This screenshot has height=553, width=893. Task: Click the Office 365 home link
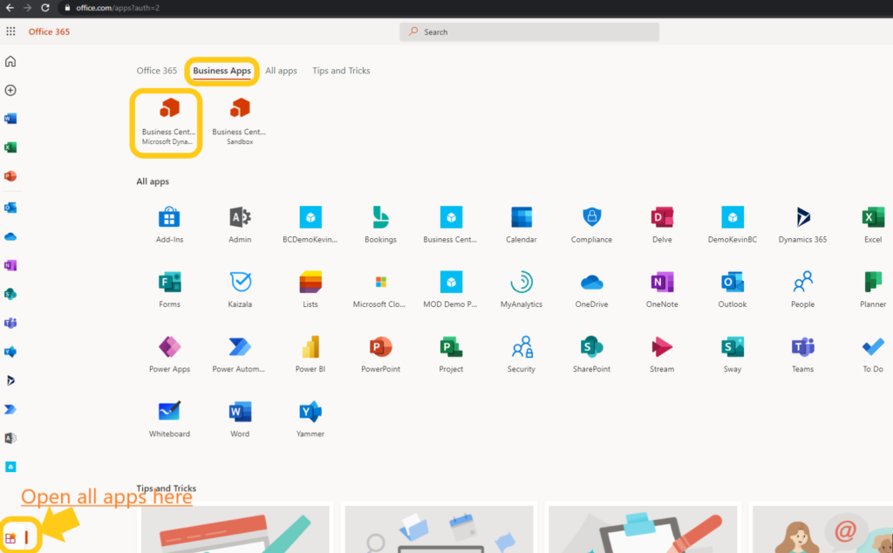click(x=49, y=31)
